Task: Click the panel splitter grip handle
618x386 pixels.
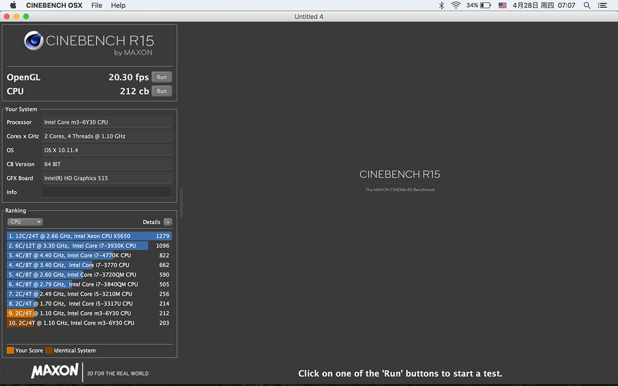Action: [x=181, y=203]
